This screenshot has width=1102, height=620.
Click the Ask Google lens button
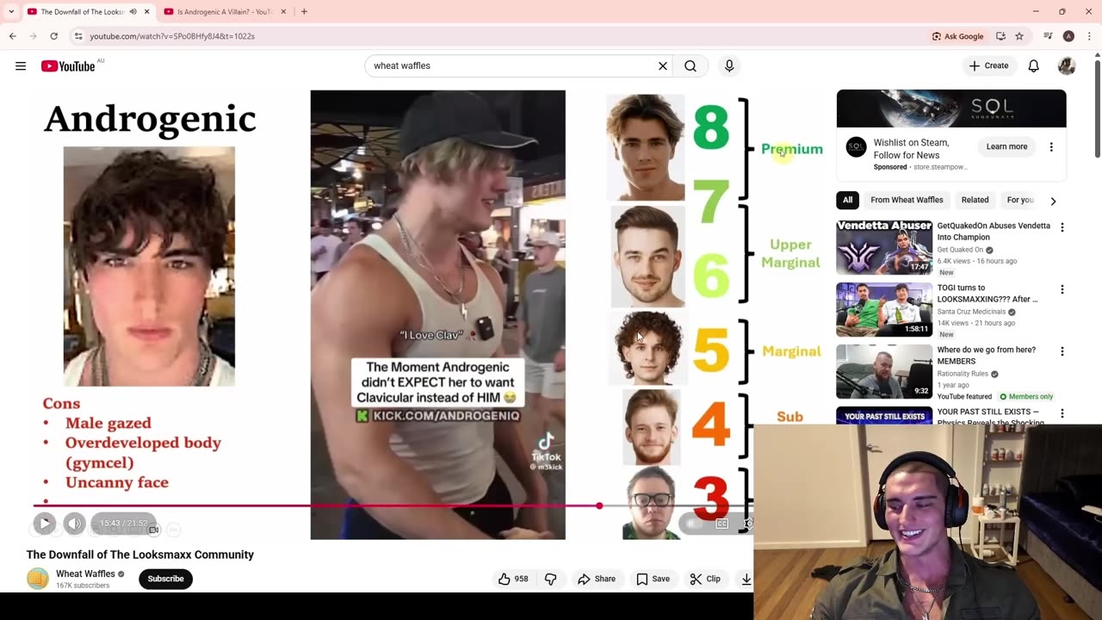[957, 36]
